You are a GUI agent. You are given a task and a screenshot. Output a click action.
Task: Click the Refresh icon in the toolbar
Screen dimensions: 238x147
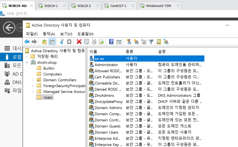point(94,42)
